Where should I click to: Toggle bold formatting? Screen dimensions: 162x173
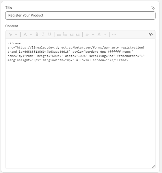point(37,34)
